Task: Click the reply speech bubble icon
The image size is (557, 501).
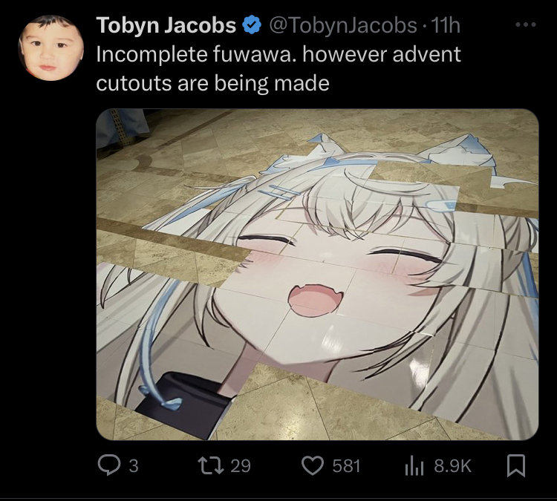Action: (109, 465)
